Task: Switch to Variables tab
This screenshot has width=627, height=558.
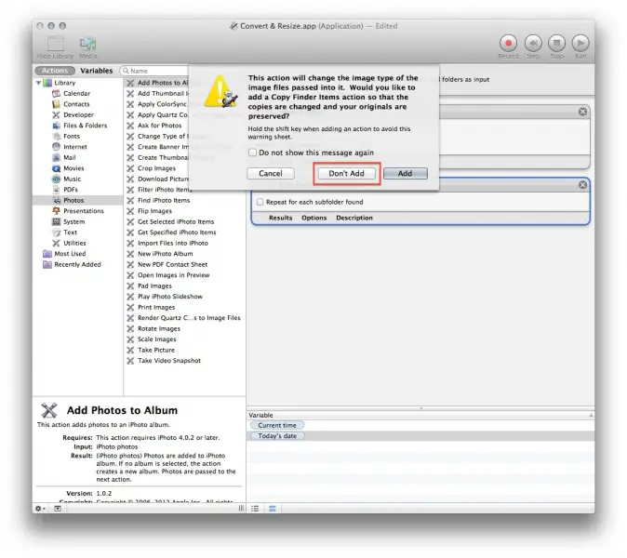Action: [x=97, y=71]
